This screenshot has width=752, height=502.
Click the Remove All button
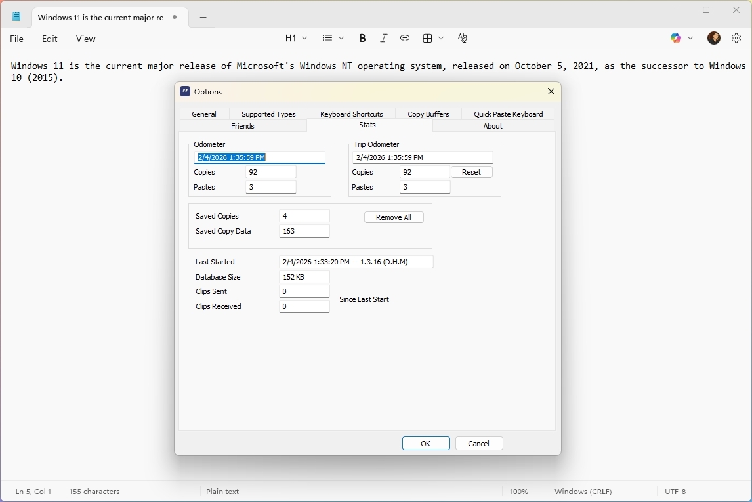click(394, 217)
